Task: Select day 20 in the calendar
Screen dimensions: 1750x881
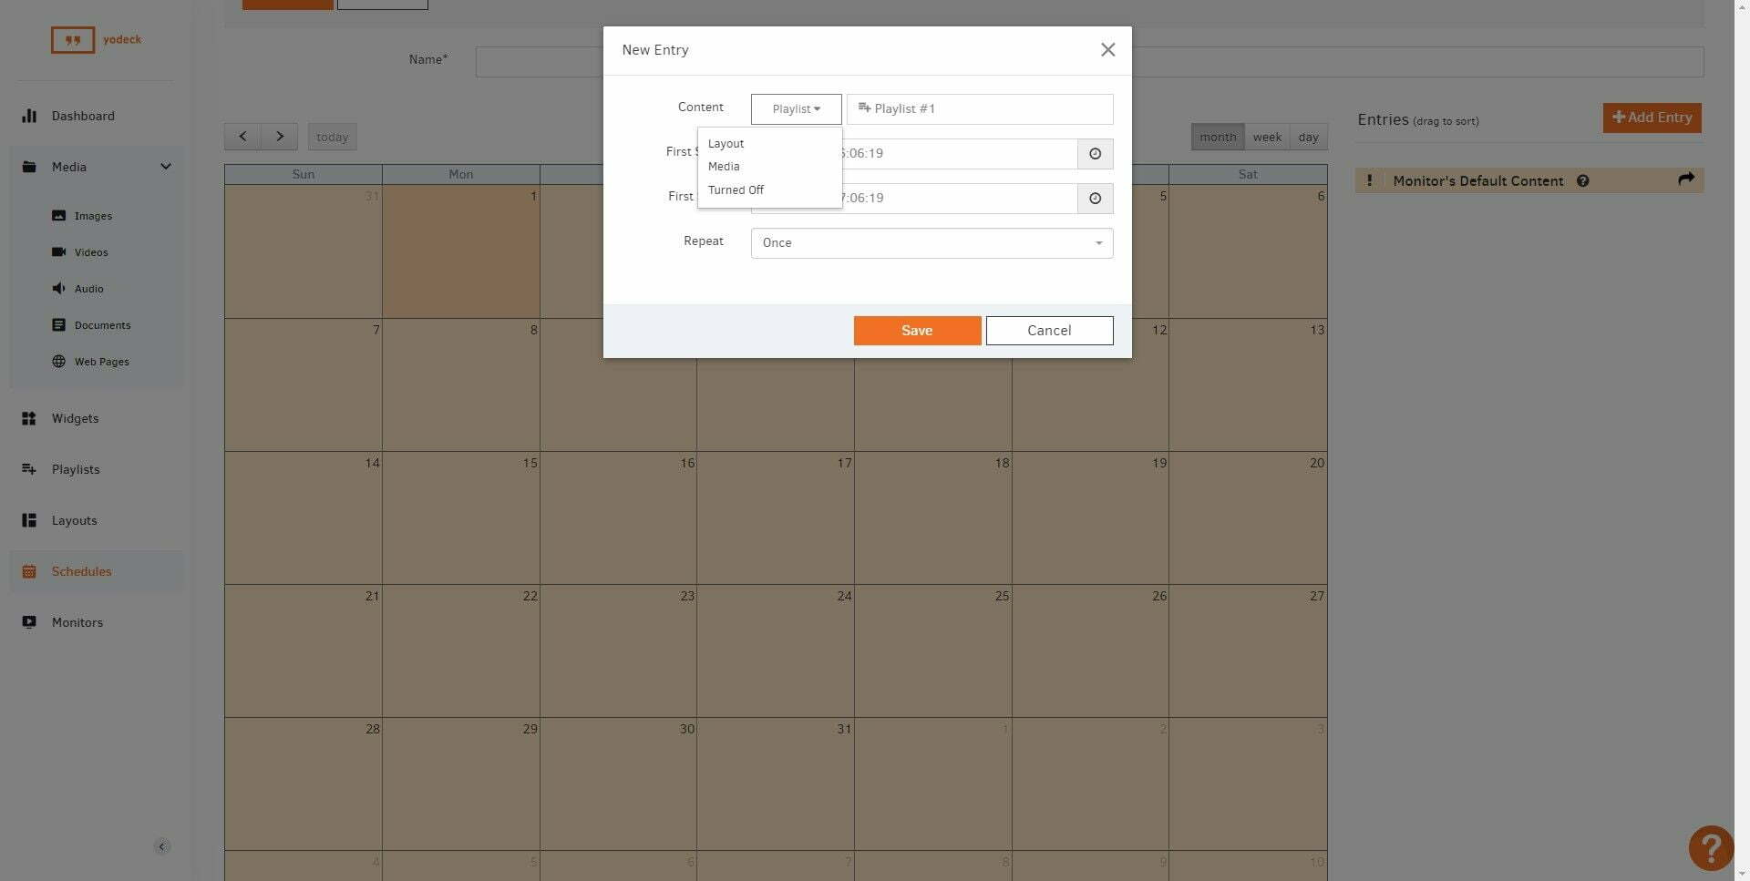Action: point(1248,517)
